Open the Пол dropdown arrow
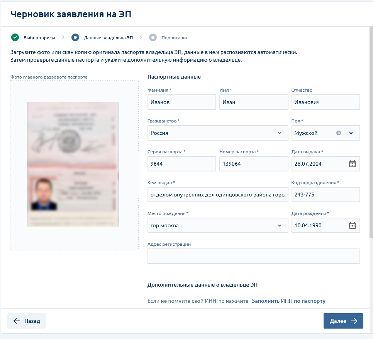This screenshot has width=373, height=339. [x=351, y=133]
